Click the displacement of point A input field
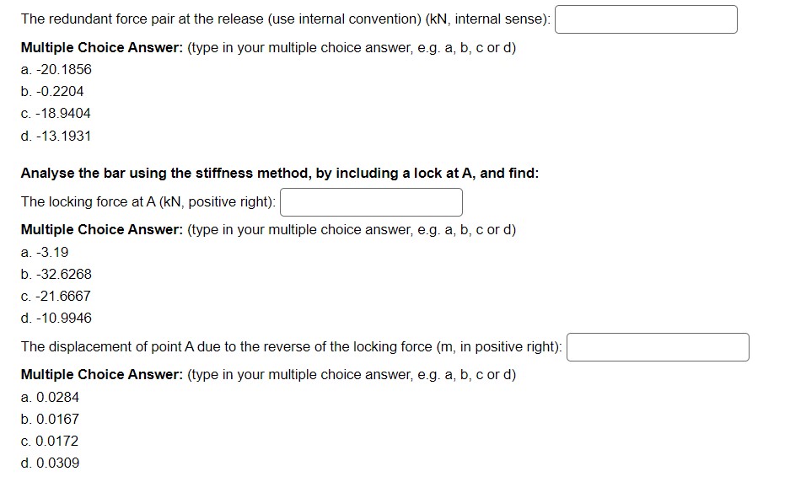This screenshot has height=498, width=790. point(658,347)
